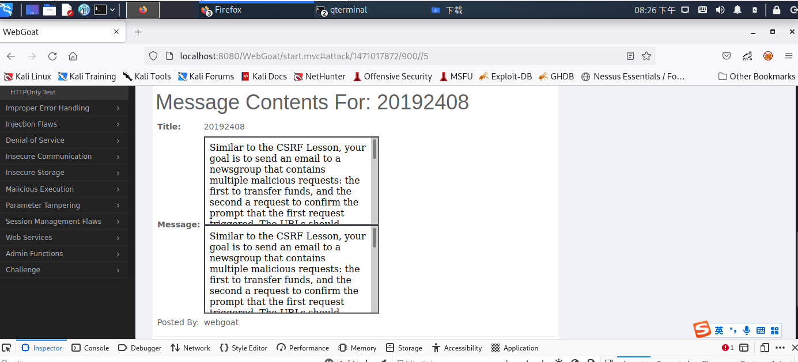
Task: Toggle reader view for this page
Action: point(630,56)
